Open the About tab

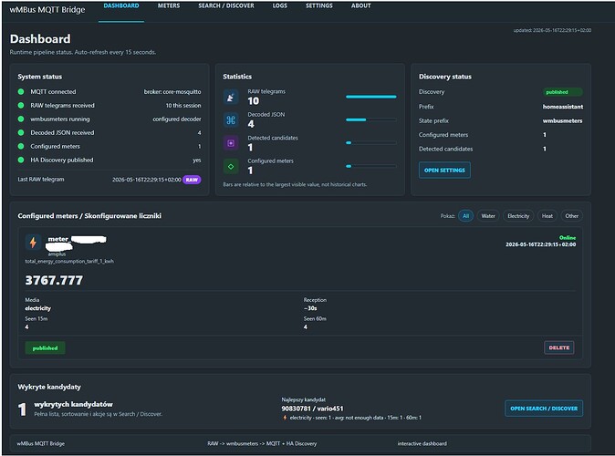360,5
